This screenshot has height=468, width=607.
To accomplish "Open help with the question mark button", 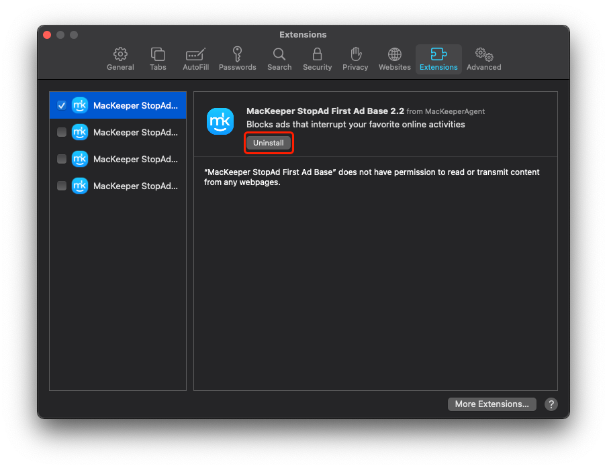I will (551, 404).
